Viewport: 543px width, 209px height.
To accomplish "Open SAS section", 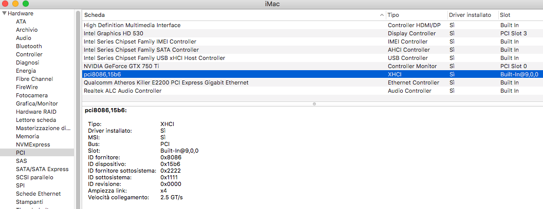I will 22,161.
